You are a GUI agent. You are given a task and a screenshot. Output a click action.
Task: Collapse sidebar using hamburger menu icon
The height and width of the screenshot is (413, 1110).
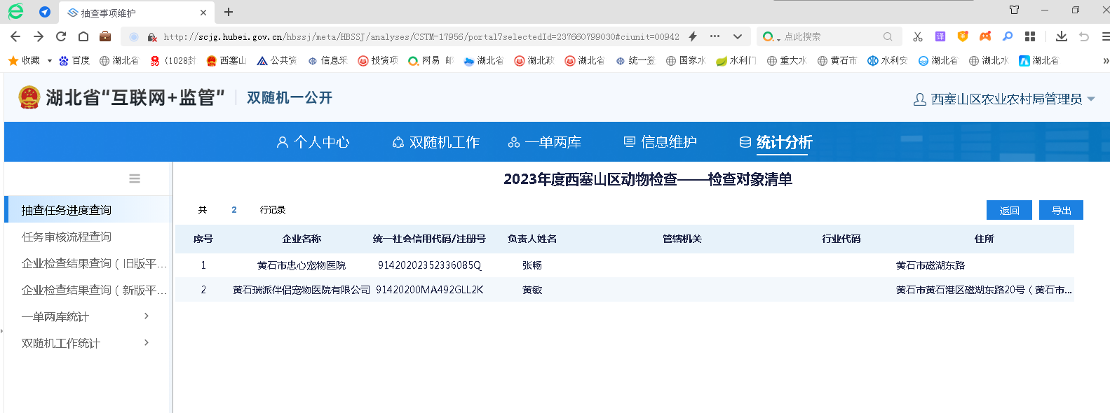click(x=135, y=178)
